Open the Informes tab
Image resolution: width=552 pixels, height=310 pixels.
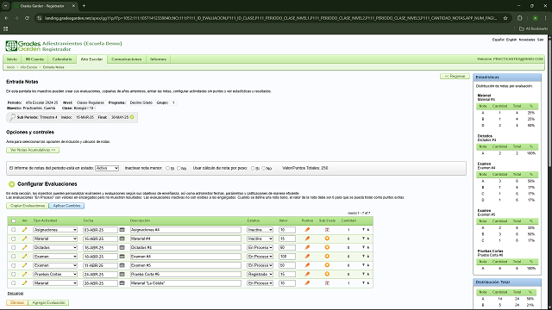158,59
